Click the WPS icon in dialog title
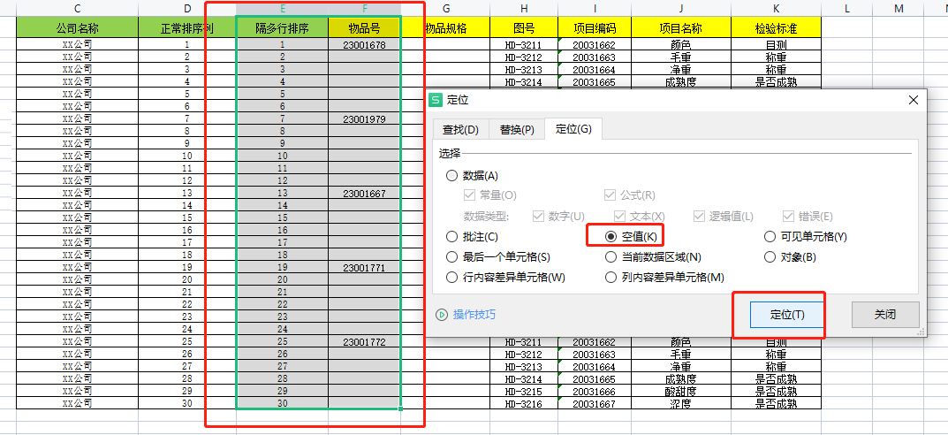 coord(436,101)
